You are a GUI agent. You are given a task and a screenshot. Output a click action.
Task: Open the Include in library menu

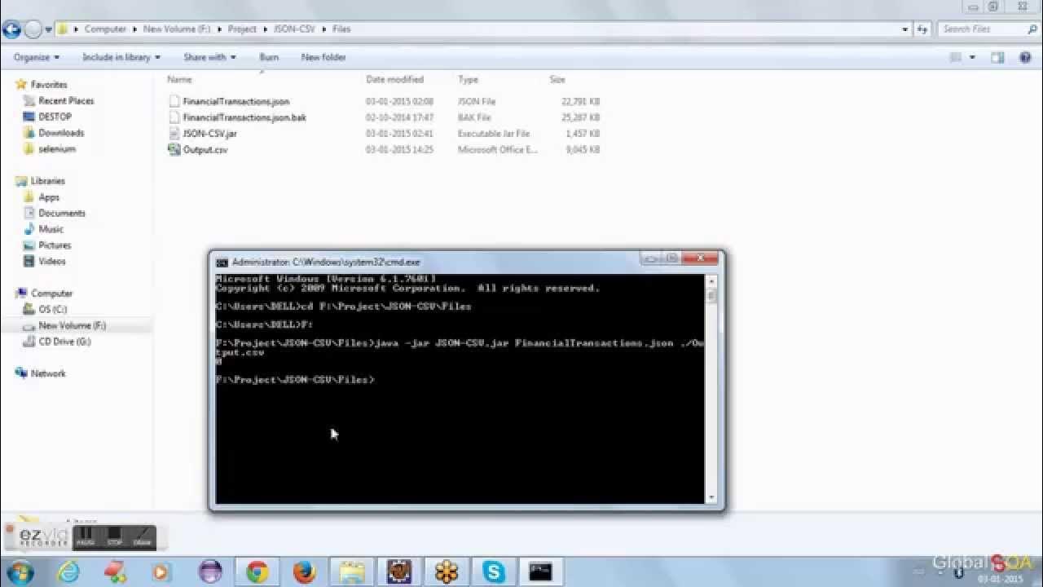(x=121, y=57)
